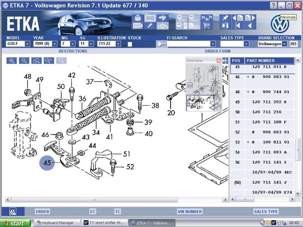Expand the MODEL dropdown showing GOLF

coord(27,44)
